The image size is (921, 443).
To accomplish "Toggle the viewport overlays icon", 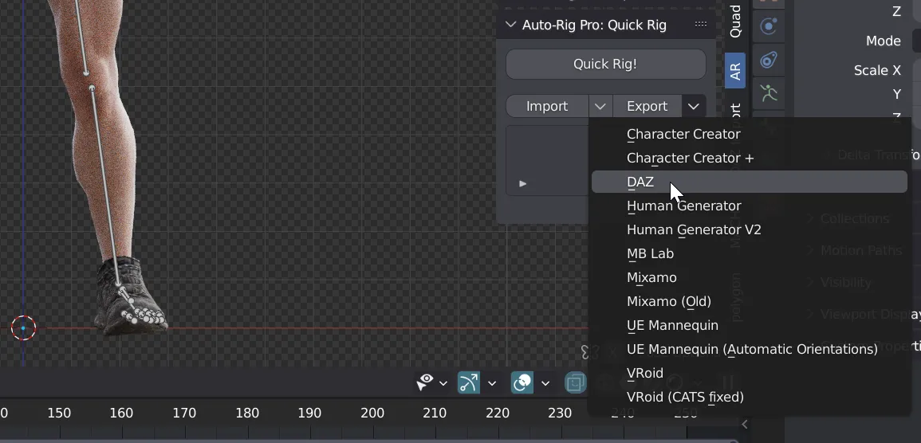I will (522, 382).
